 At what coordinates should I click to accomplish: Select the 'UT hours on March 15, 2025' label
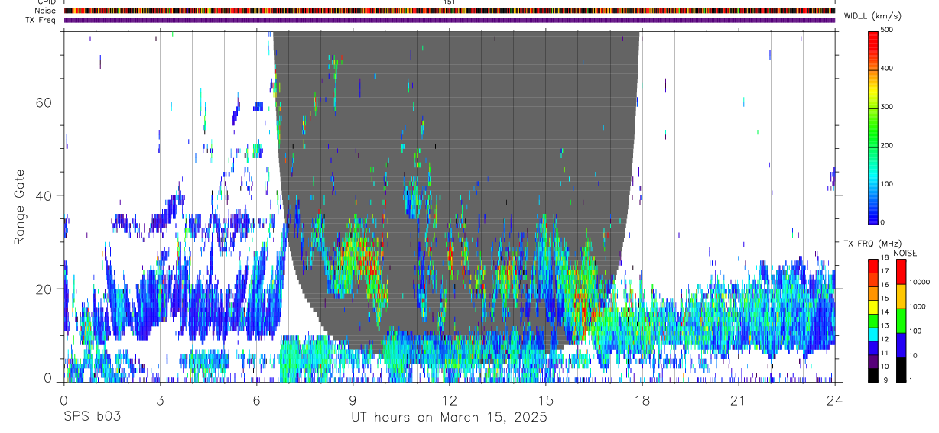coord(450,417)
